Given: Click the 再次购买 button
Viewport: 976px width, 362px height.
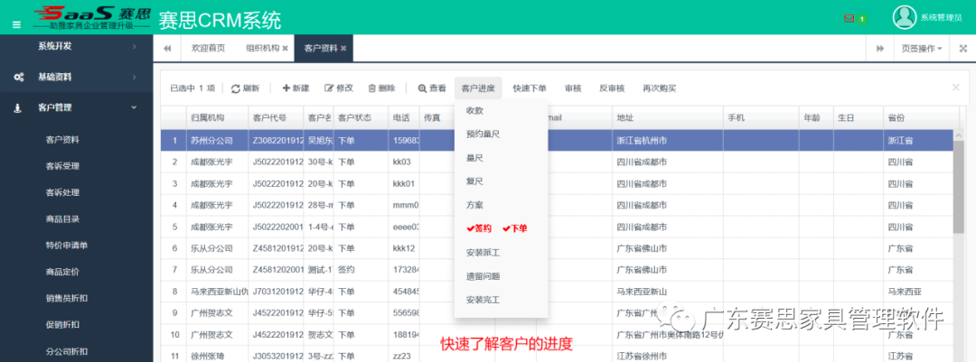Looking at the screenshot, I should click(659, 88).
